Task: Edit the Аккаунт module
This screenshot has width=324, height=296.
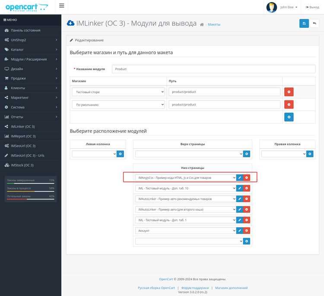Action: click(x=239, y=231)
